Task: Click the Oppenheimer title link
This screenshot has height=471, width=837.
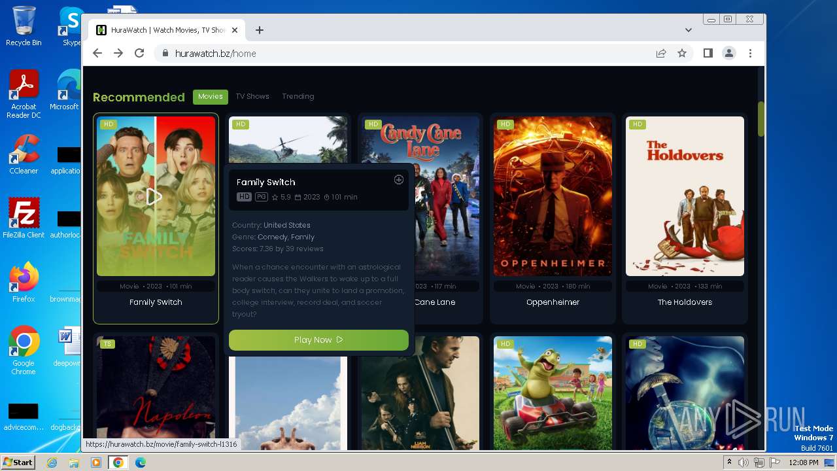Action: (553, 302)
